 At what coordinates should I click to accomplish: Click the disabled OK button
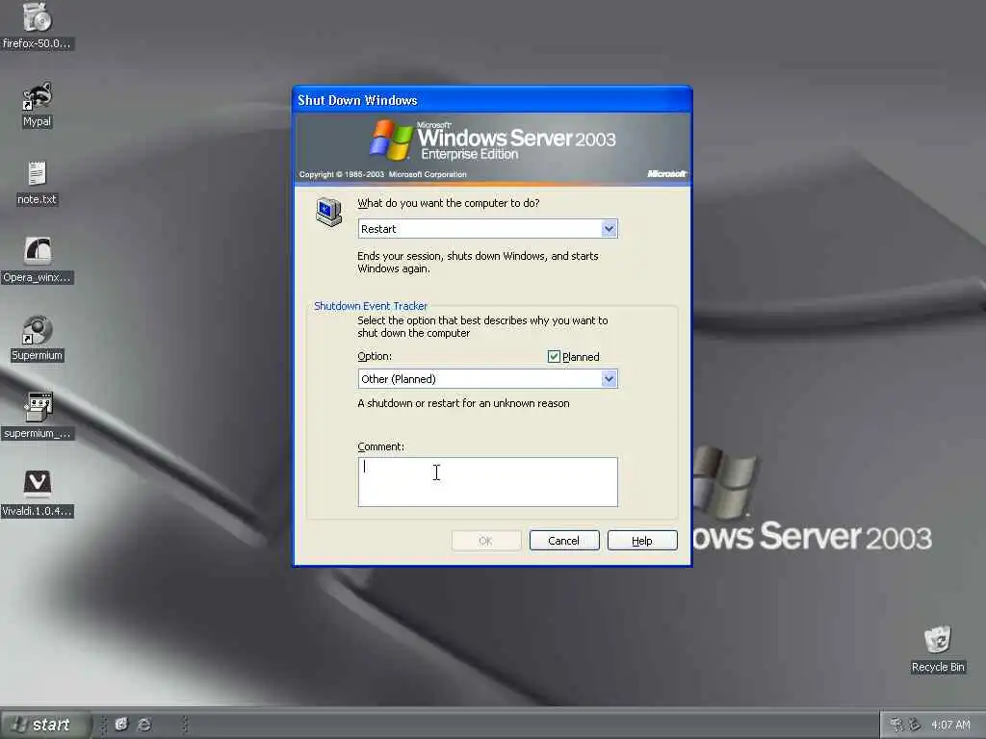click(486, 541)
